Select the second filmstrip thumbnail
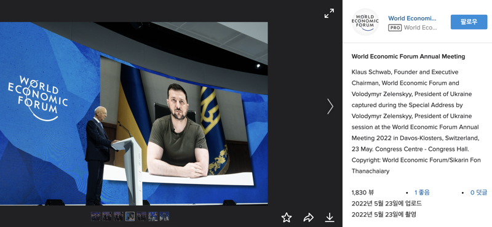 click(x=107, y=217)
